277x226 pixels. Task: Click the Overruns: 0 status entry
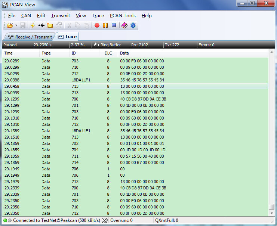coord(121,220)
